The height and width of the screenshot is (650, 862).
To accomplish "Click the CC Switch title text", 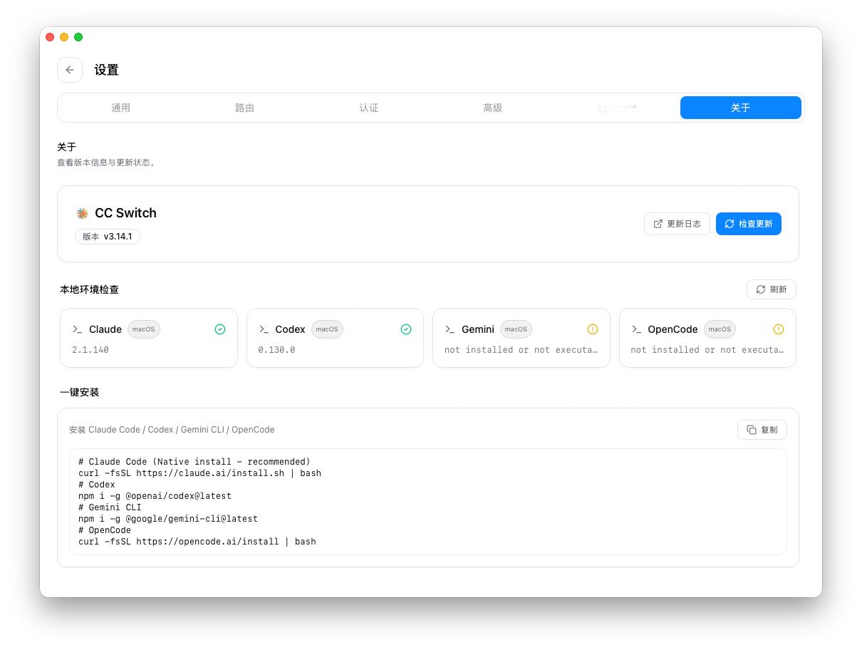I will click(125, 213).
